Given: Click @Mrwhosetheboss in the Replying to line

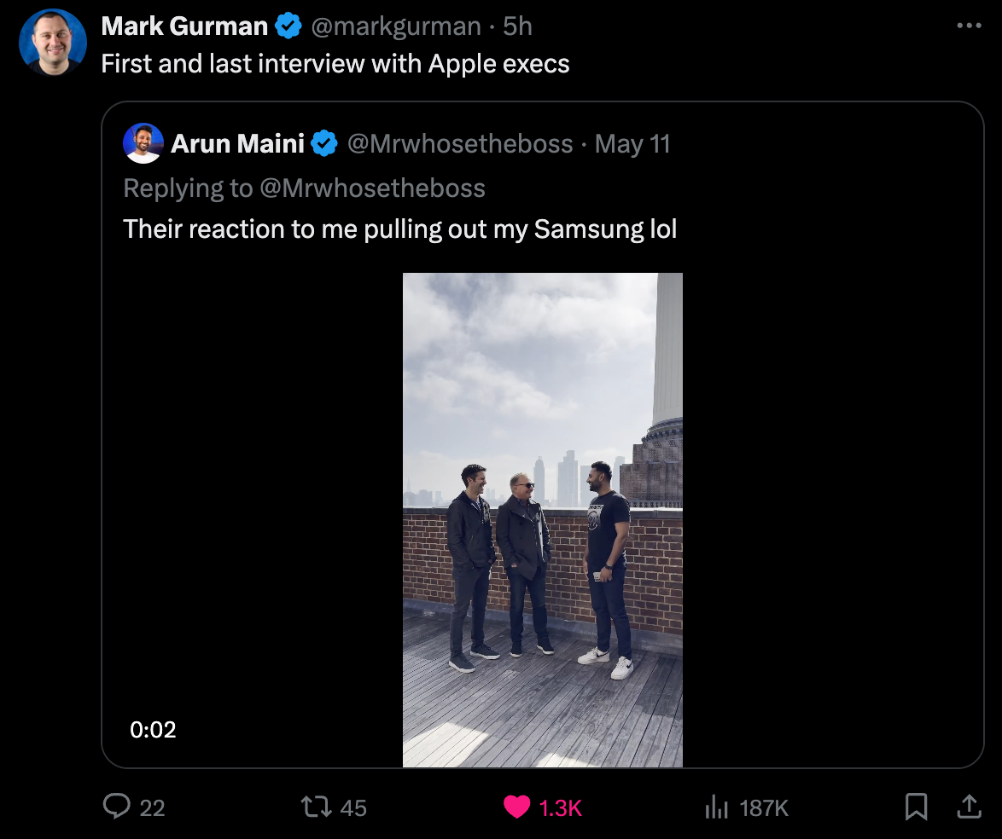Looking at the screenshot, I should [371, 188].
